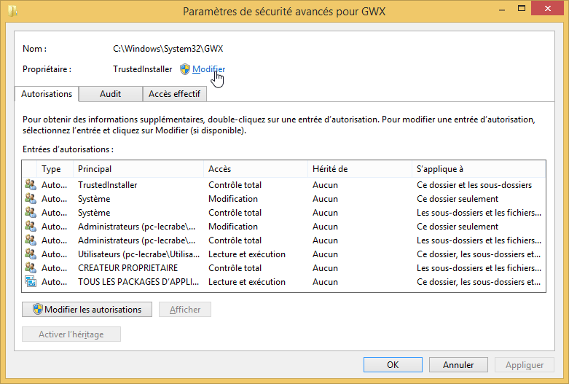This screenshot has height=384, width=569.
Task: Confirm with the OK button
Action: pyautogui.click(x=393, y=364)
